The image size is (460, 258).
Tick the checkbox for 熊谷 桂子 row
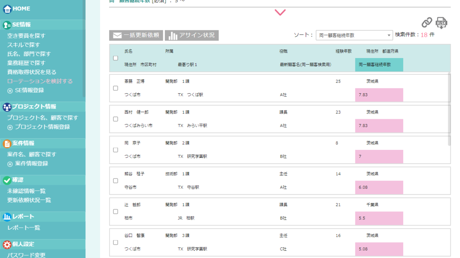[116, 181]
